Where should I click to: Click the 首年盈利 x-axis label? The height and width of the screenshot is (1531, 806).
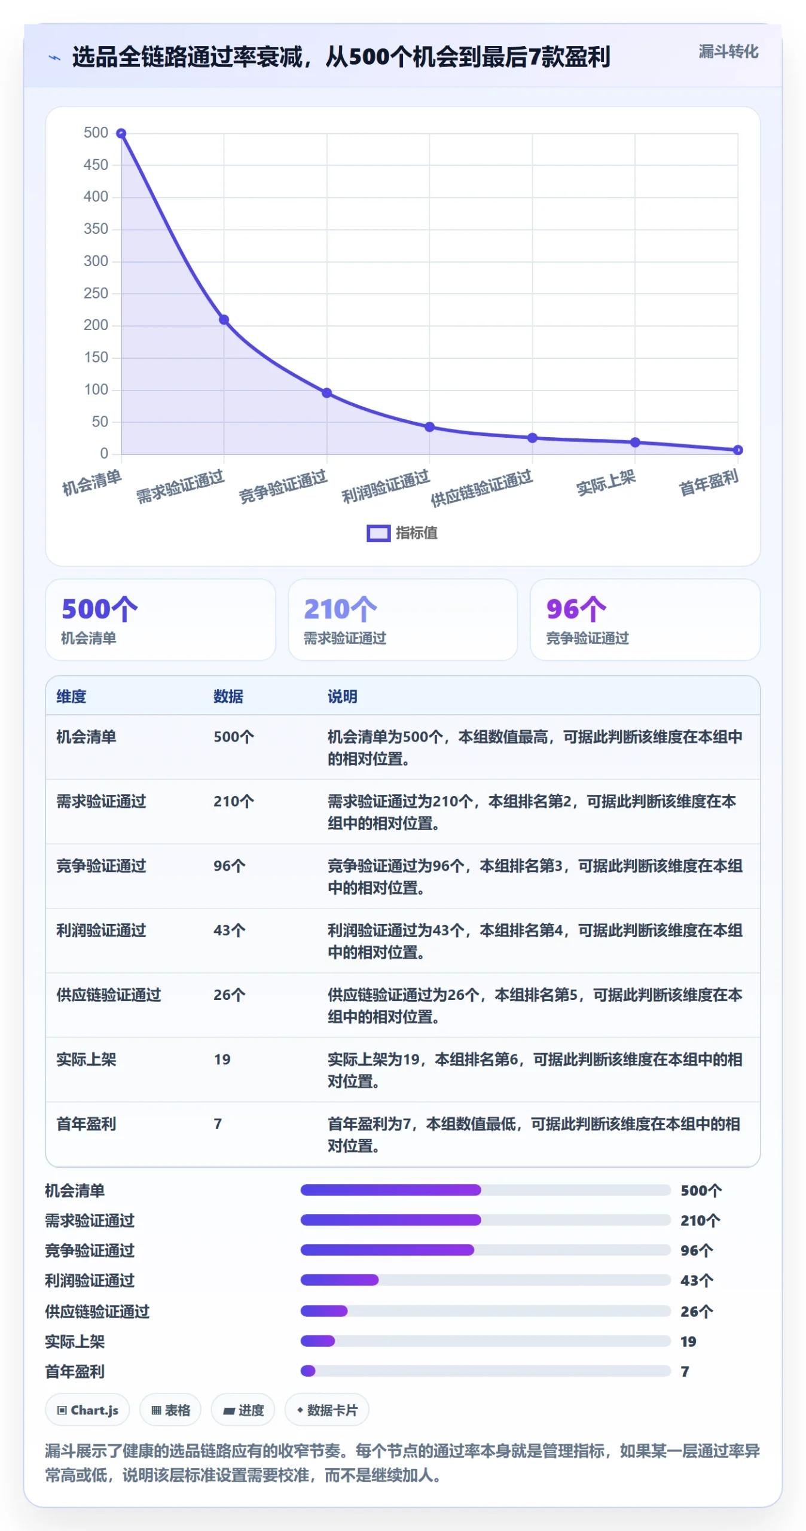tap(709, 483)
